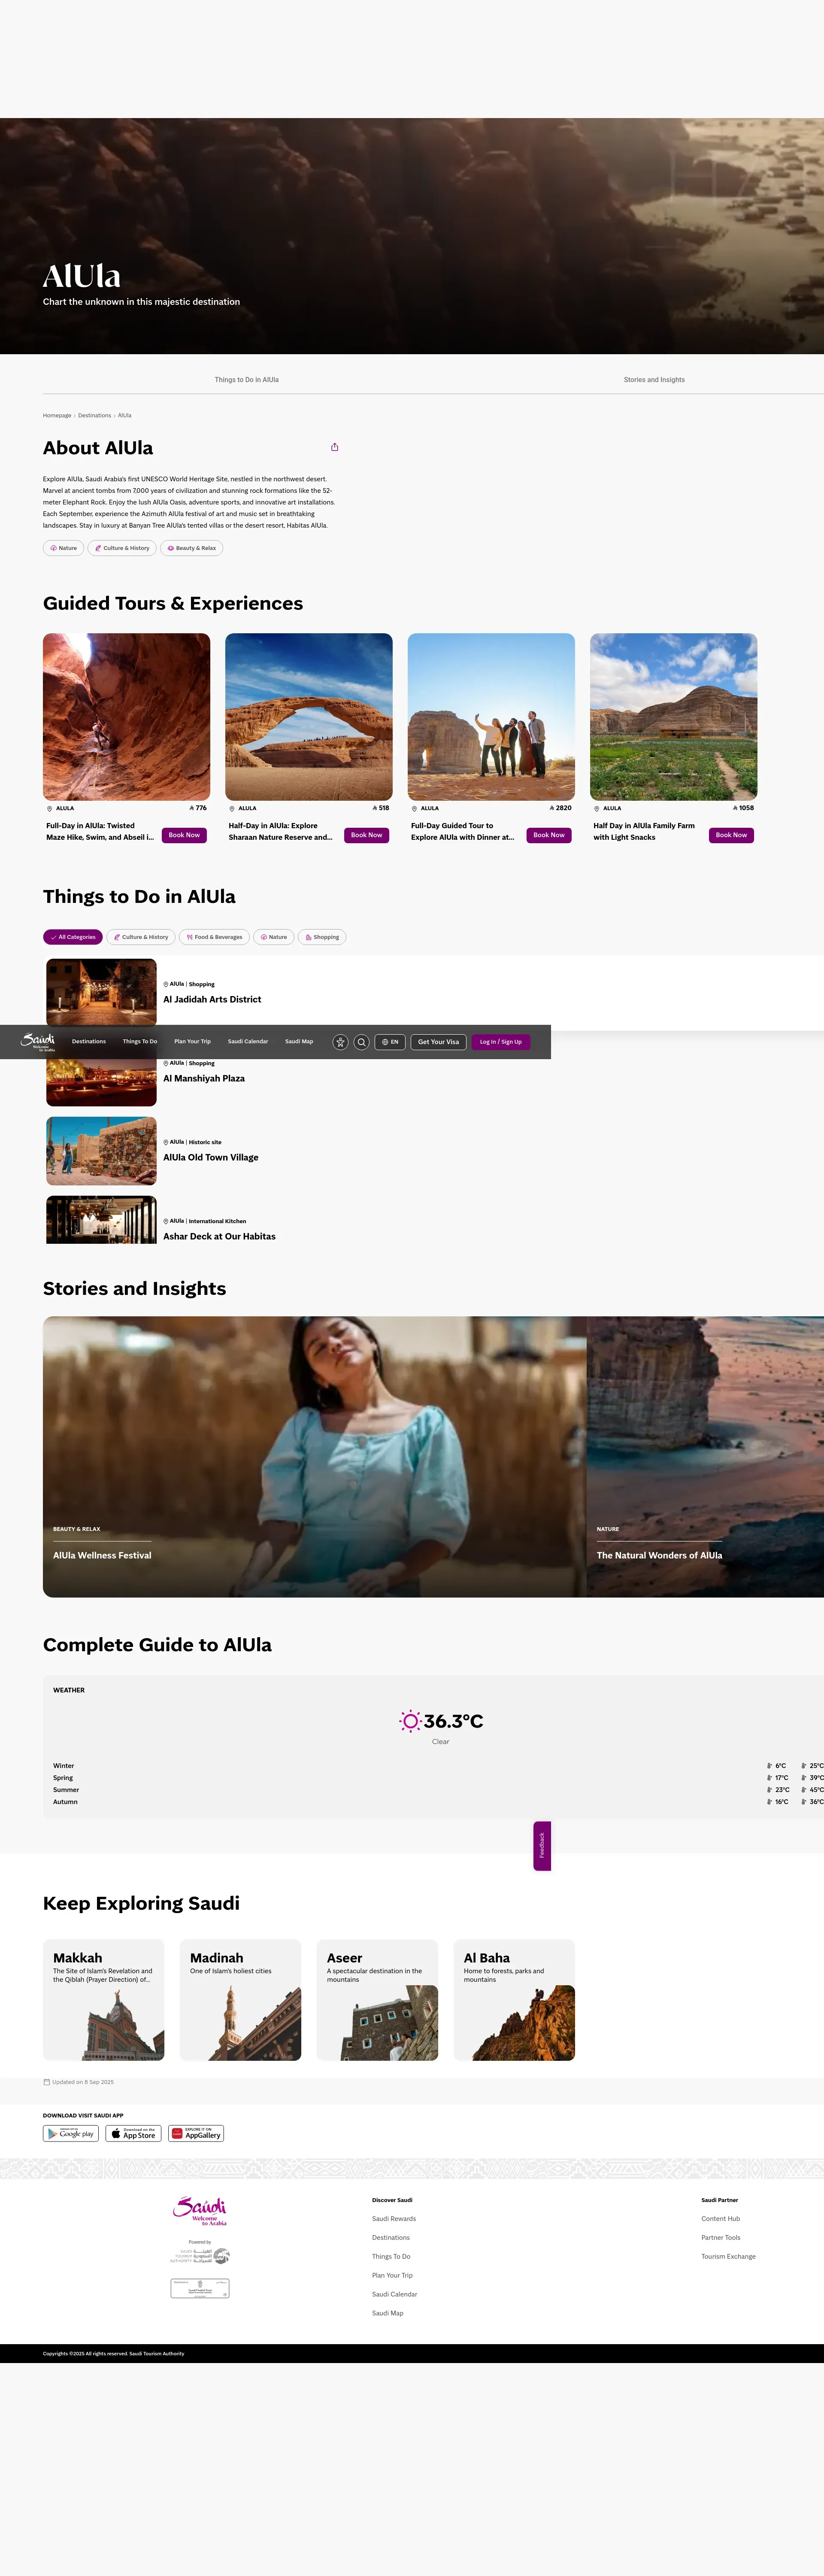
Task: Open the Google Play download badge
Action: pos(70,2133)
